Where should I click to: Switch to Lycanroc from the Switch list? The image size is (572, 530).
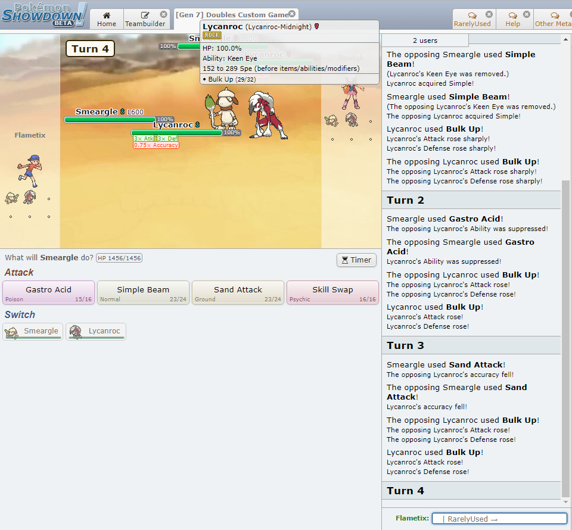(x=96, y=331)
